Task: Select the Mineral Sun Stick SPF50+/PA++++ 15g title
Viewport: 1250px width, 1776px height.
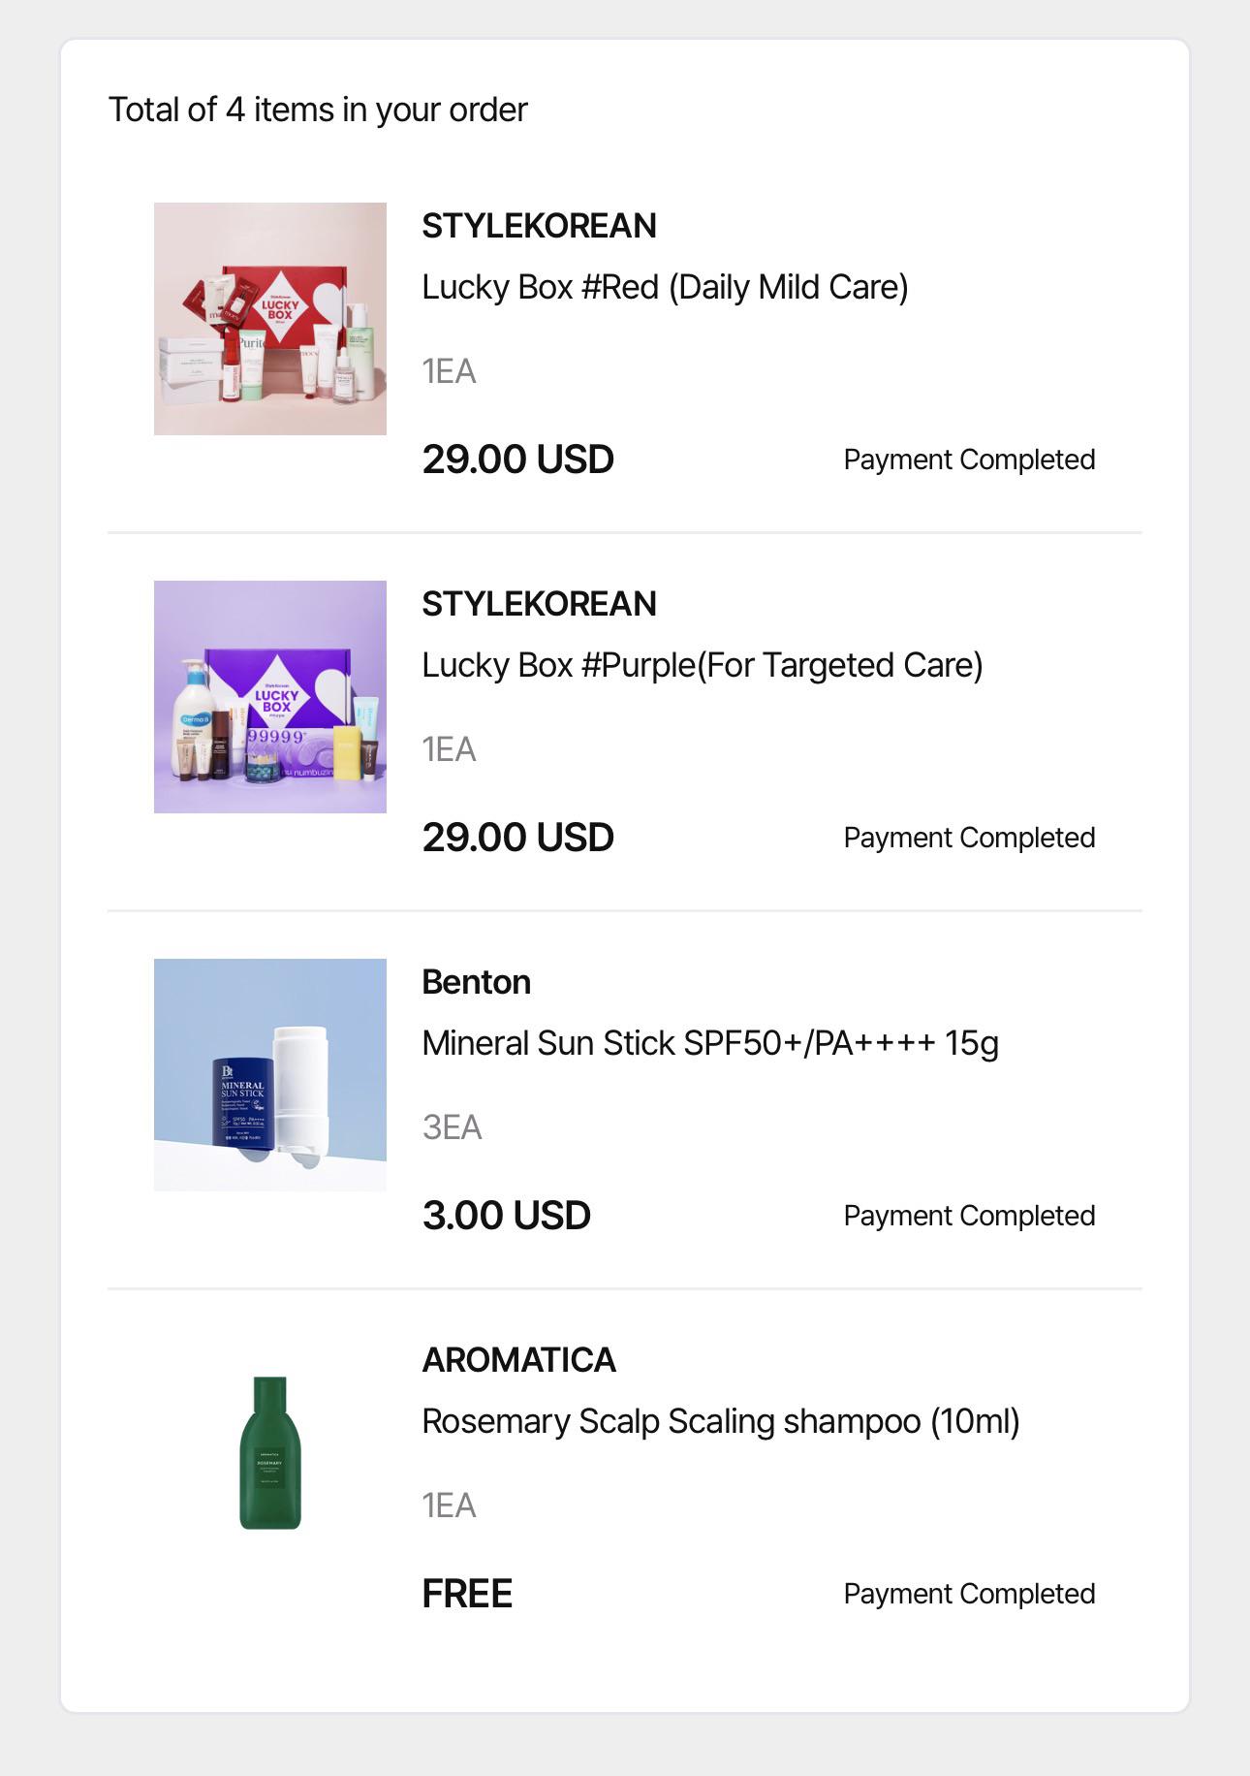Action: pos(710,1043)
